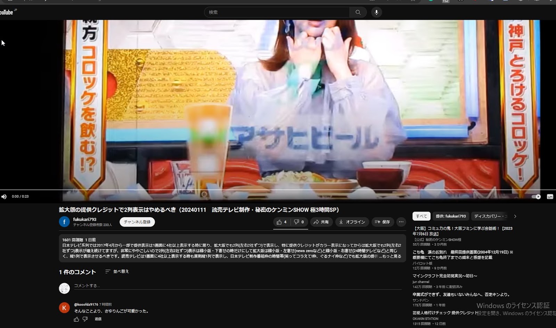Open the パイロット版 channel name
The height and width of the screenshot is (328, 556).
tap(423, 263)
